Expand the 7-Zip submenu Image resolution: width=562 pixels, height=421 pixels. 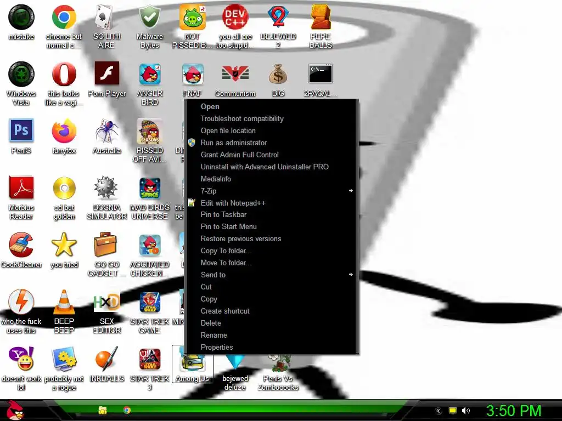coord(271,191)
